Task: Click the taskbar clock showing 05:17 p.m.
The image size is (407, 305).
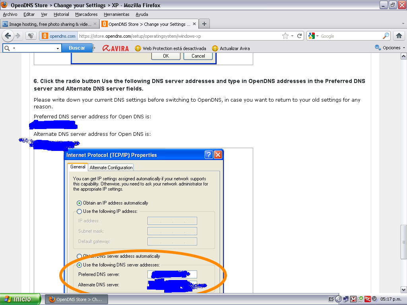Action: 391,299
